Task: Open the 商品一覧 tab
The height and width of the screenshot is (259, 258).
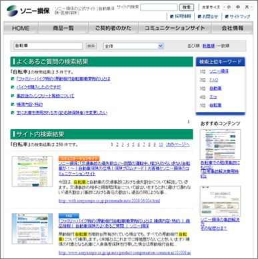Action: point(63,28)
